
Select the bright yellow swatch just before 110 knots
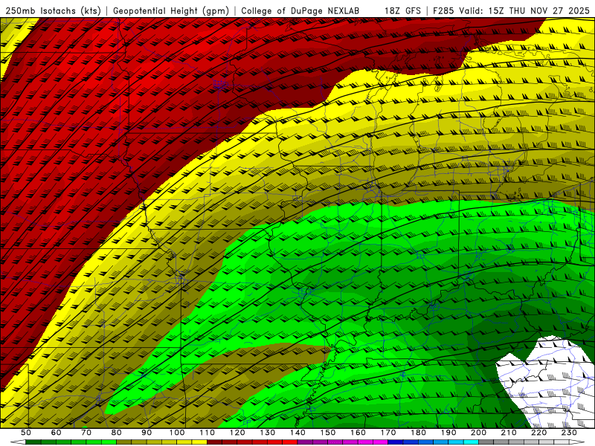pyautogui.click(x=199, y=442)
